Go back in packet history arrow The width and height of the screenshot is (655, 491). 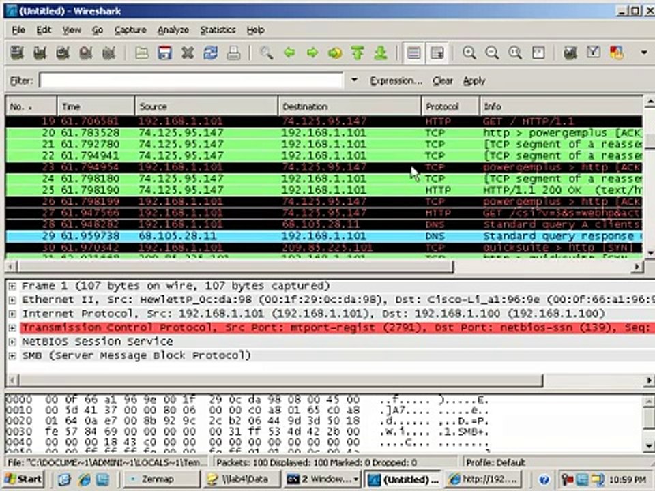289,53
